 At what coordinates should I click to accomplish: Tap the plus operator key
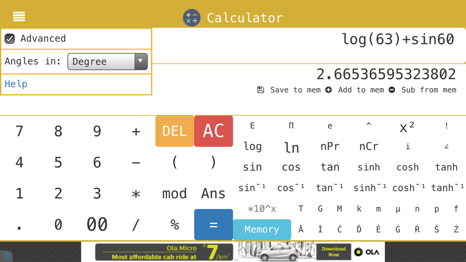136,131
